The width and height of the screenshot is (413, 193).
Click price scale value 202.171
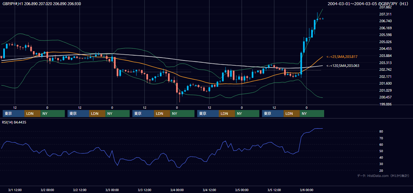coord(385,77)
